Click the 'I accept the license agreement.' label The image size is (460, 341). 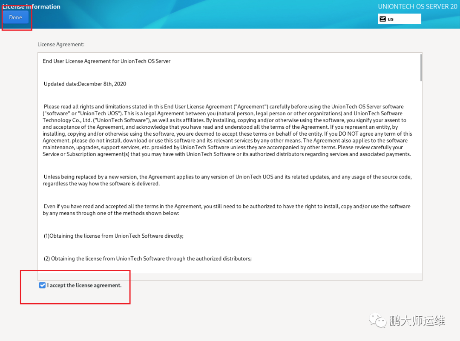[84, 285]
